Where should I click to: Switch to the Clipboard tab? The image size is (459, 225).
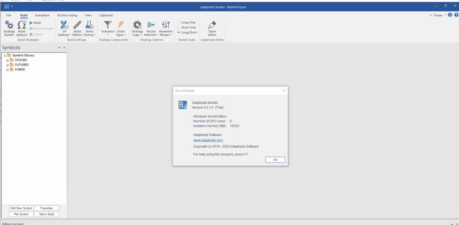click(106, 15)
